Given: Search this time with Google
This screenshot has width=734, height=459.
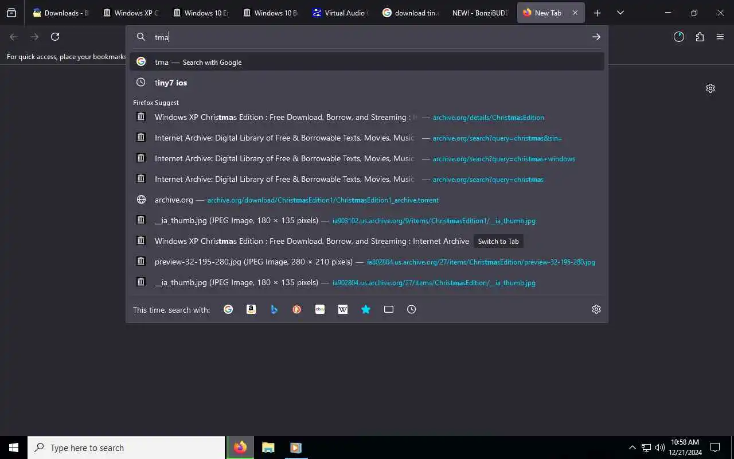Looking at the screenshot, I should tap(228, 309).
